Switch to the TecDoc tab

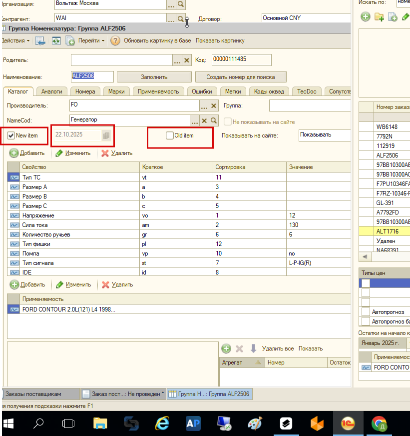pos(307,91)
